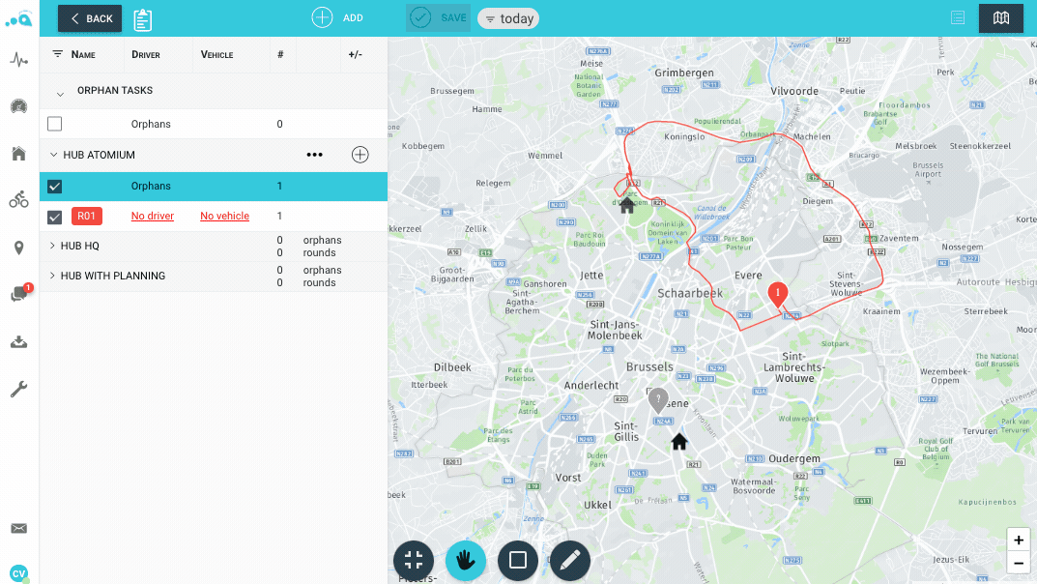Select the hand pan tool
Image resolution: width=1037 pixels, height=584 pixels.
coord(466,560)
